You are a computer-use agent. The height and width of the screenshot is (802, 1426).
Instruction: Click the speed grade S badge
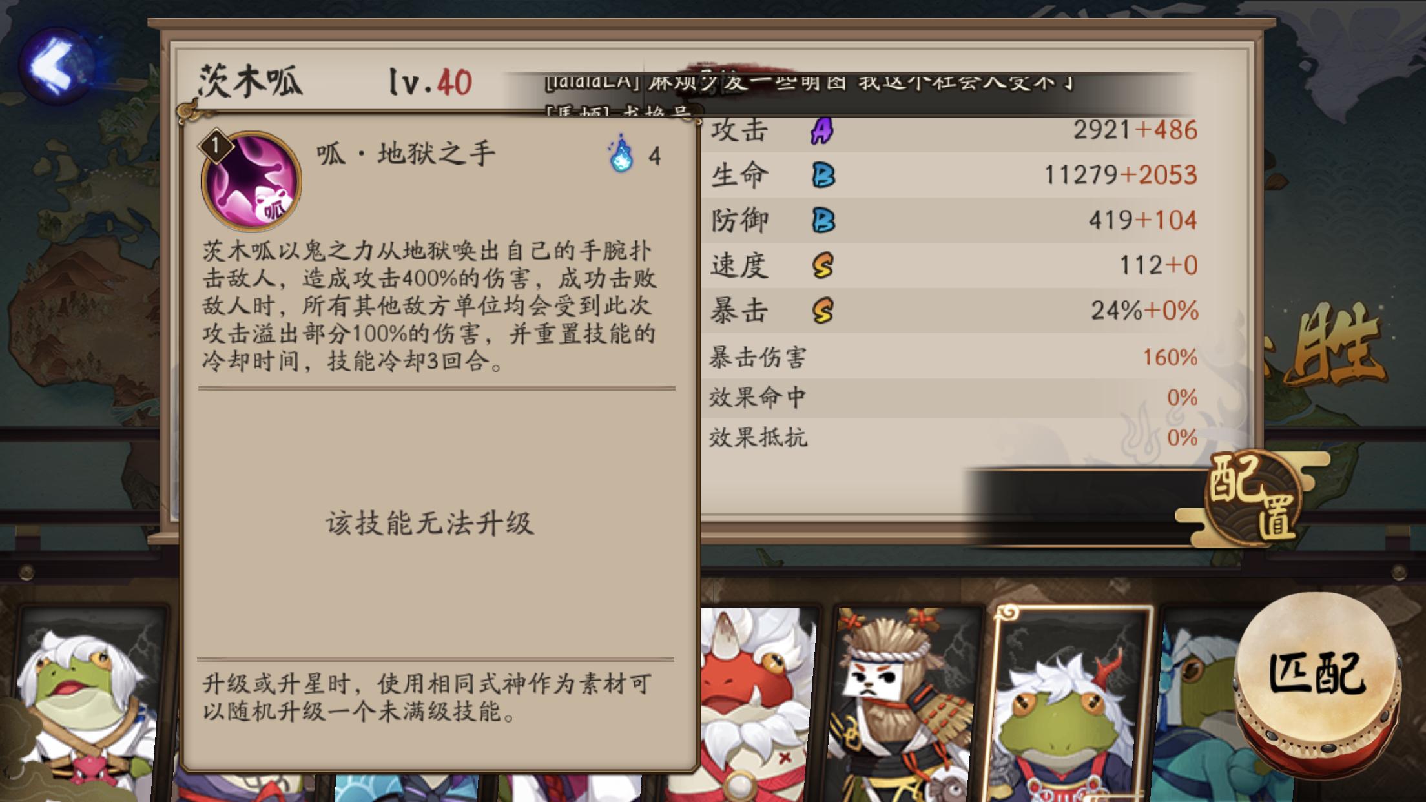tap(823, 265)
